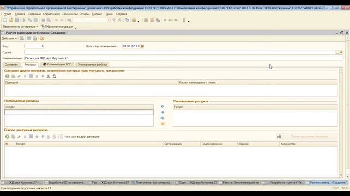Click the Расчет календарного плана column header
Image resolution: width=350 pixels, height=196 pixels.
click(258, 82)
